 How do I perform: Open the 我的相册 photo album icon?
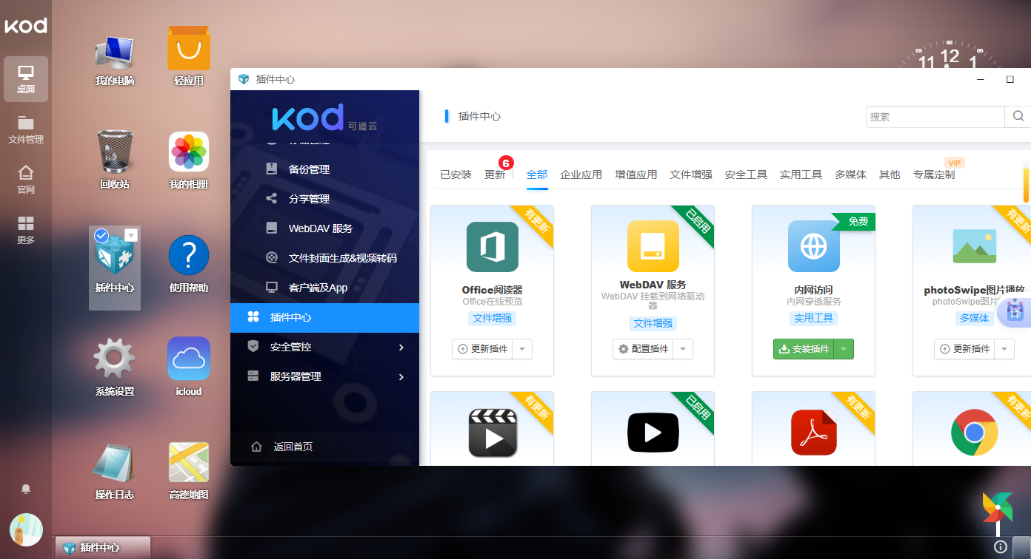189,152
